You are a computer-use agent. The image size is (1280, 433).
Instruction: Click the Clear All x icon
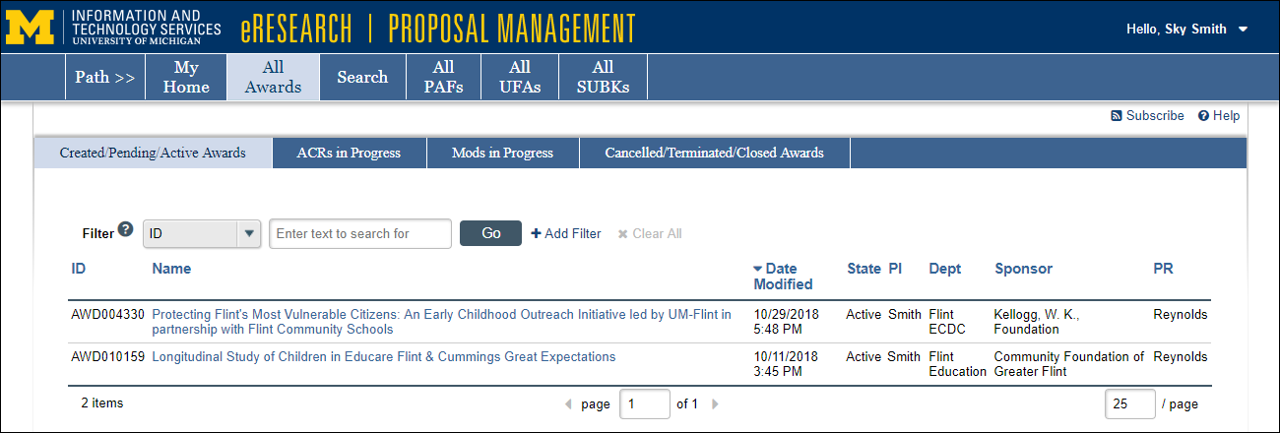(x=622, y=233)
